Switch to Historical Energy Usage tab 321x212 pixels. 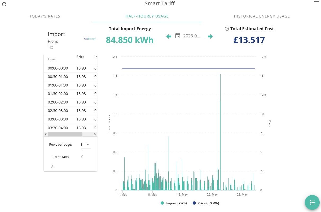tap(262, 16)
